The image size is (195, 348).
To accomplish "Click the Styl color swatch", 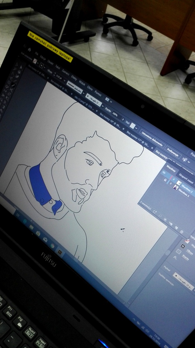I will pyautogui.click(x=133, y=126).
